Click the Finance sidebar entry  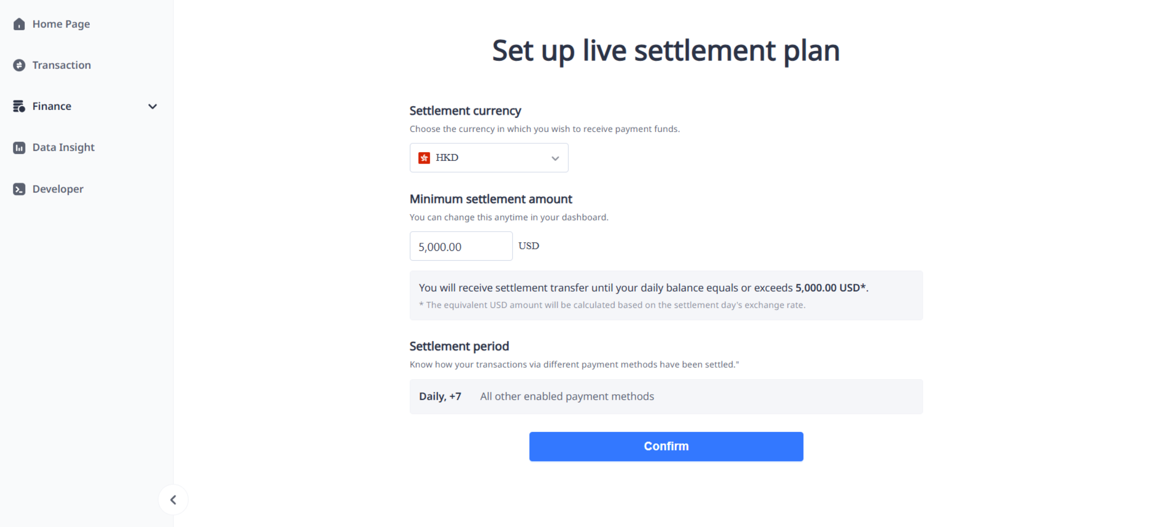(x=51, y=106)
